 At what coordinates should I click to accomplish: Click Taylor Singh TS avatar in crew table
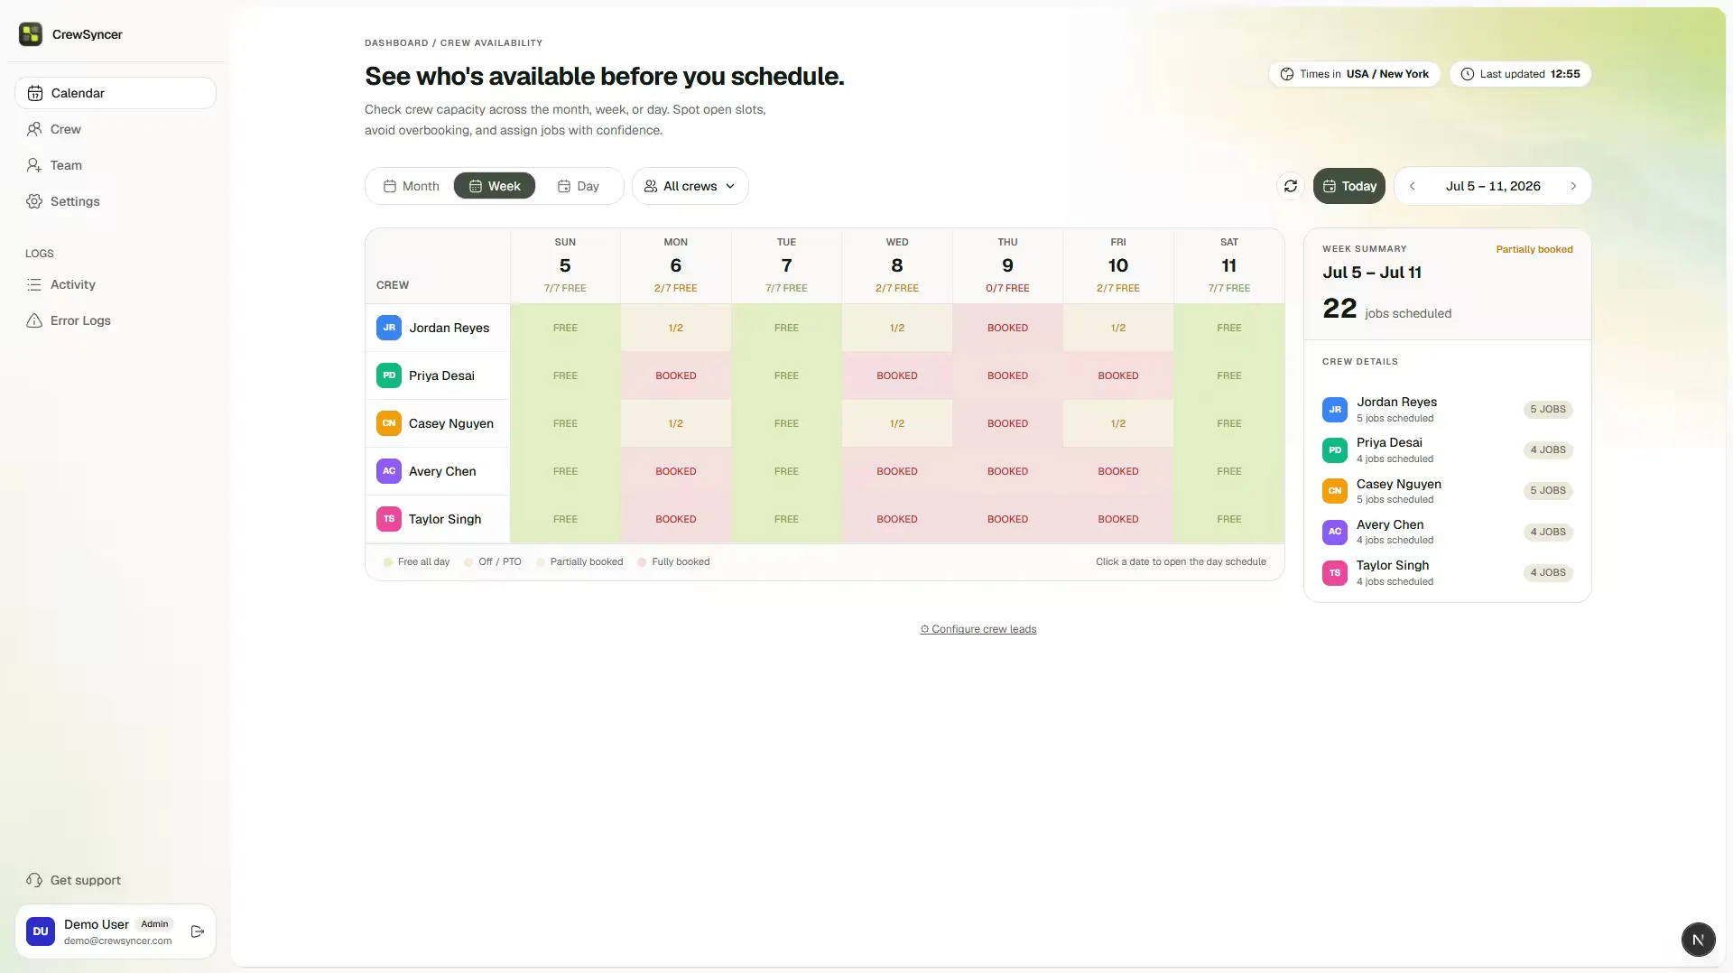tap(389, 519)
